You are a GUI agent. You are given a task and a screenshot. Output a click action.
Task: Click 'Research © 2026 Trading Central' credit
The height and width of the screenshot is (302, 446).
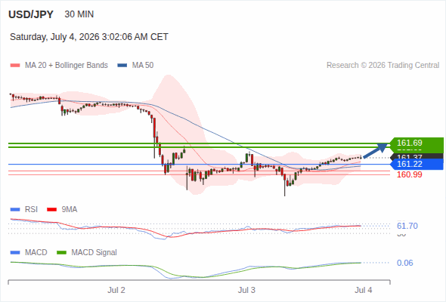tap(383, 66)
